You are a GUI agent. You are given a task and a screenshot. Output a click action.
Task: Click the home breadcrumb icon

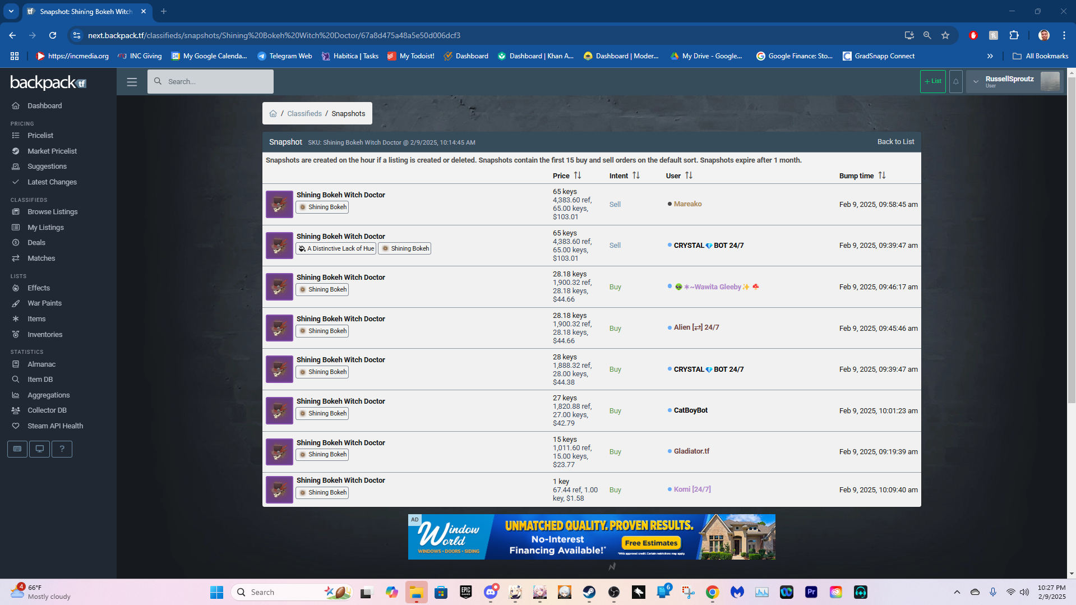273,114
